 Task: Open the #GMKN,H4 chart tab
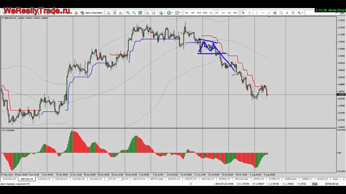click(224, 179)
